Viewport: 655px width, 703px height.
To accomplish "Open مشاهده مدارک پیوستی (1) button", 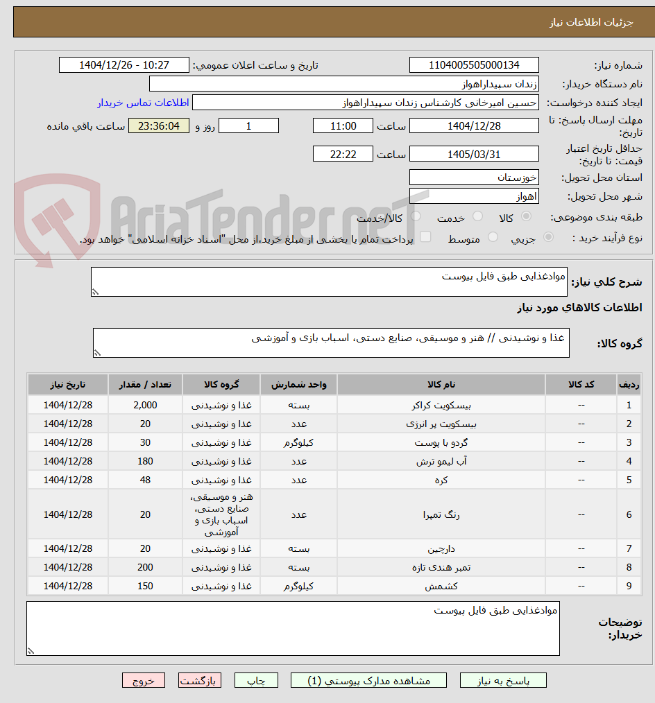I will [x=368, y=681].
